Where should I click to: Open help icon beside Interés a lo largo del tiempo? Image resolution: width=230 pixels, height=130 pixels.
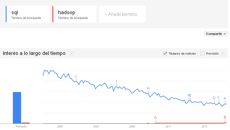[x=72, y=54]
